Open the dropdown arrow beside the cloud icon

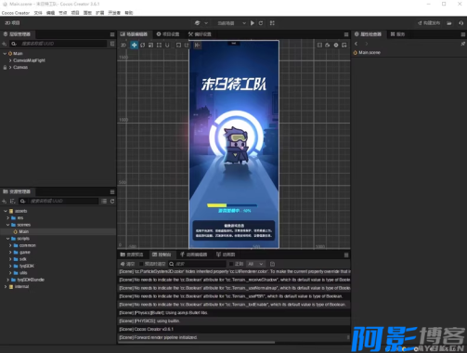pos(206,23)
